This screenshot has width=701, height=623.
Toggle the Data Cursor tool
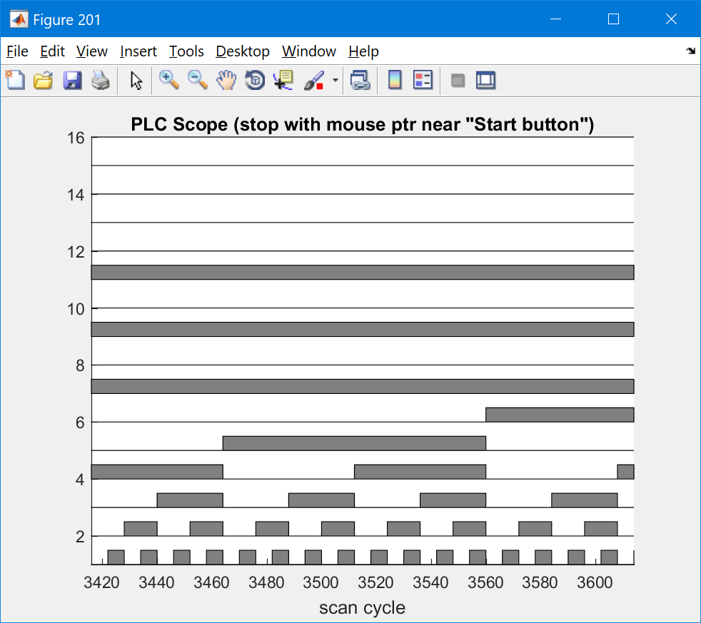pos(283,81)
